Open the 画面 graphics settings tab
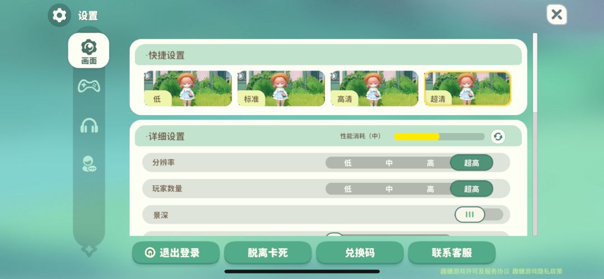 (x=88, y=50)
